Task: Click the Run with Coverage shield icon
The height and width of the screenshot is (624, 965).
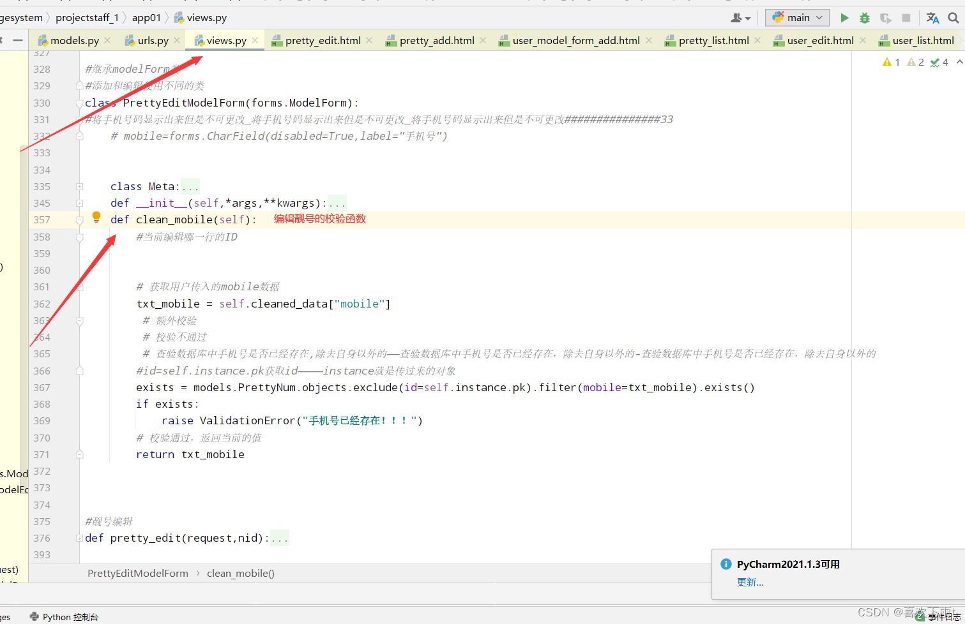Action: coord(885,18)
